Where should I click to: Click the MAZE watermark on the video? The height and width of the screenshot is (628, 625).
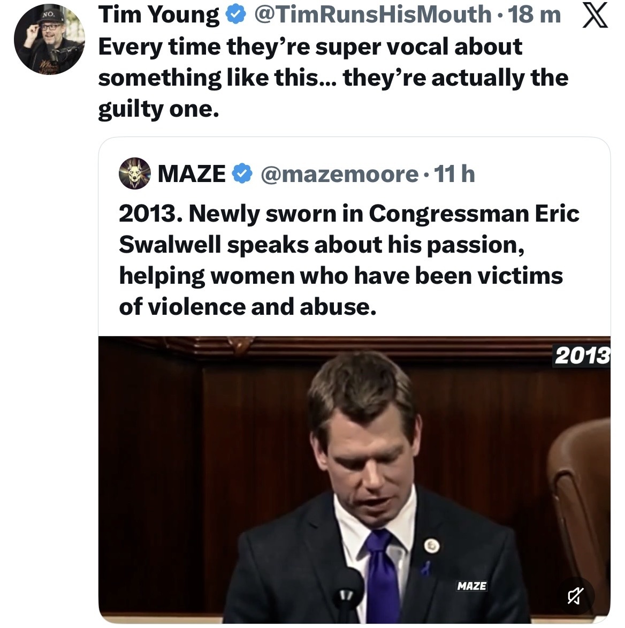click(471, 586)
